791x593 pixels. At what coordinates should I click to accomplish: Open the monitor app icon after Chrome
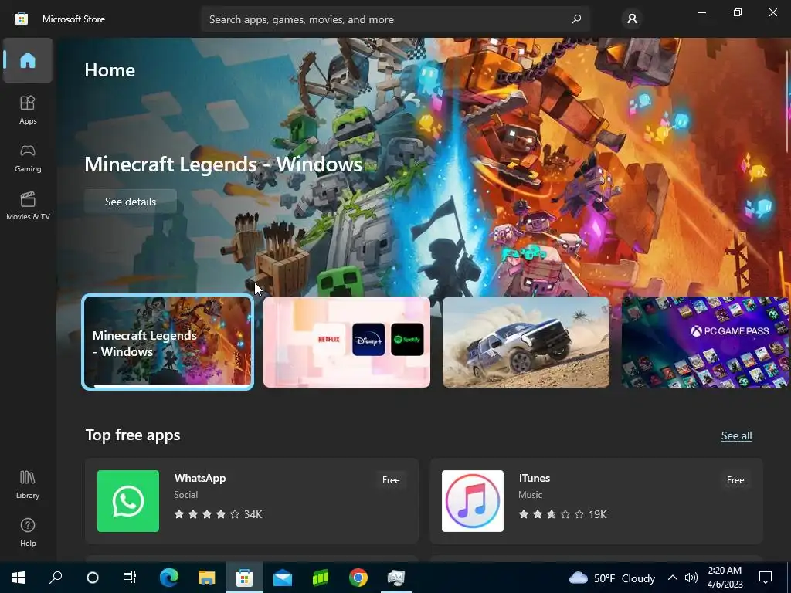coord(396,578)
